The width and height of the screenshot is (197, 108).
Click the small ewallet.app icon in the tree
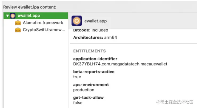coord(13,16)
